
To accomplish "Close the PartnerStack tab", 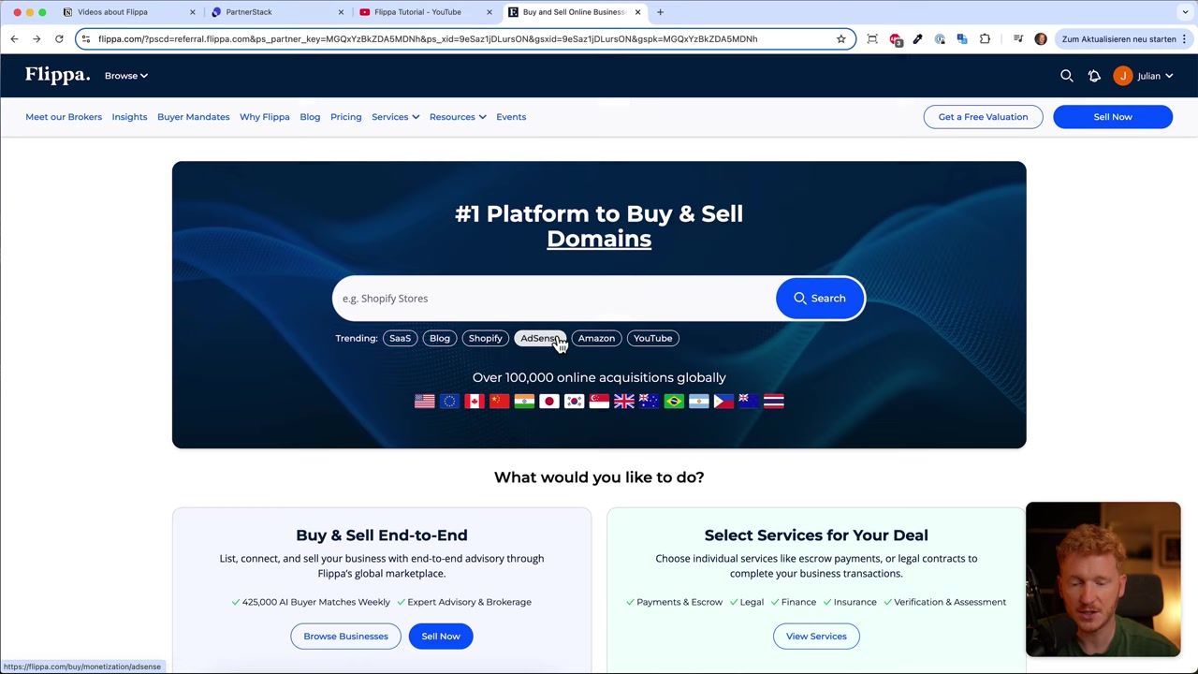I will (x=341, y=12).
